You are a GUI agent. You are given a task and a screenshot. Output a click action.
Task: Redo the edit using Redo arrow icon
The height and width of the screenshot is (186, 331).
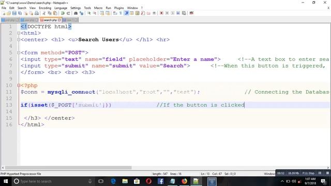[x=68, y=13]
